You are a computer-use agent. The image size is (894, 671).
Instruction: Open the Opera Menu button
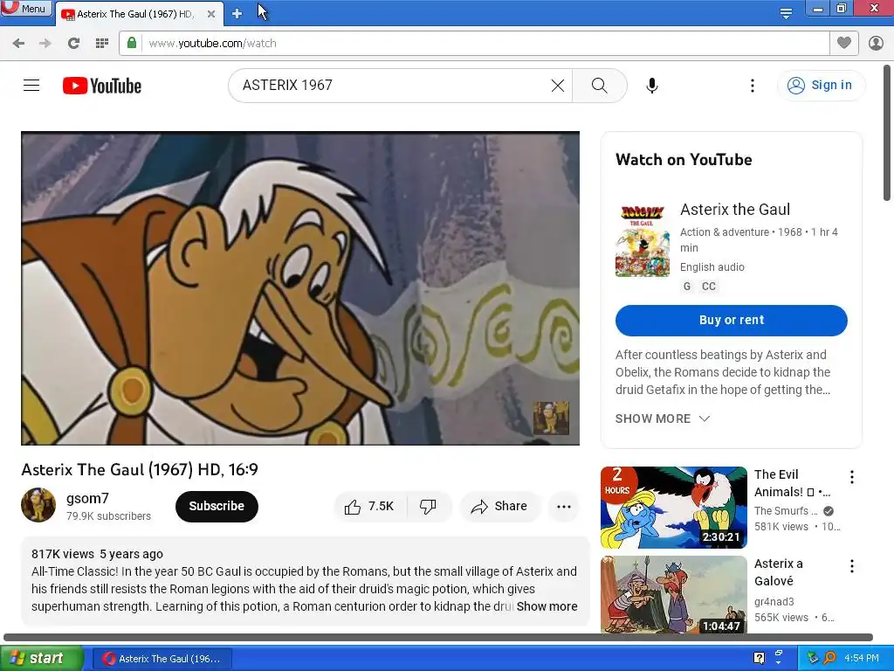pos(26,8)
